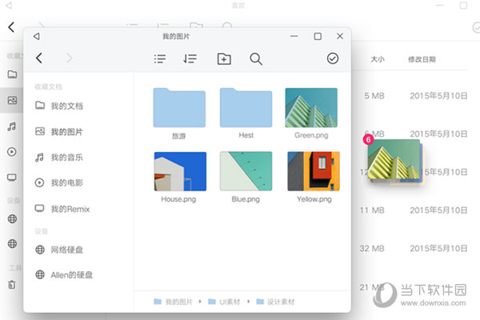Select the Yellow.png thumbnail
The width and height of the screenshot is (480, 320).
[x=314, y=171]
